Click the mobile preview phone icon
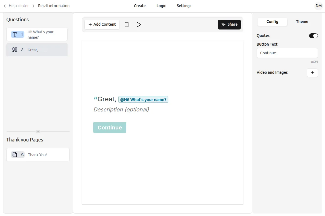This screenshot has width=325, height=216. tap(127, 25)
